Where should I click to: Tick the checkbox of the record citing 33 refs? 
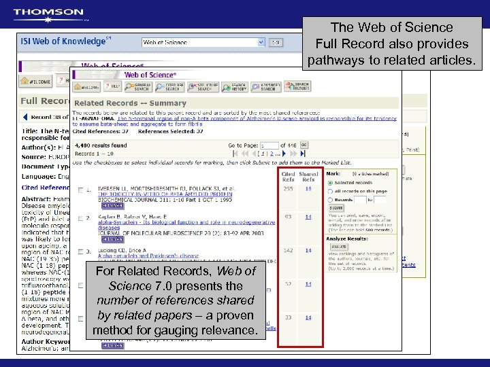pyautogui.click(x=80, y=319)
